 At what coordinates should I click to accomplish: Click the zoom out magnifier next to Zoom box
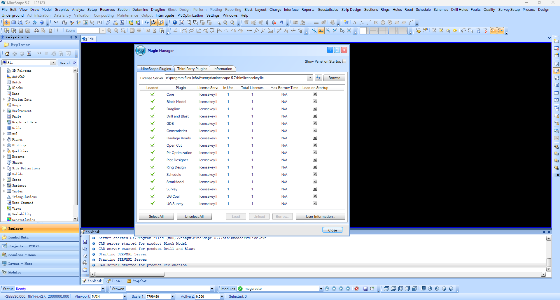(116, 31)
